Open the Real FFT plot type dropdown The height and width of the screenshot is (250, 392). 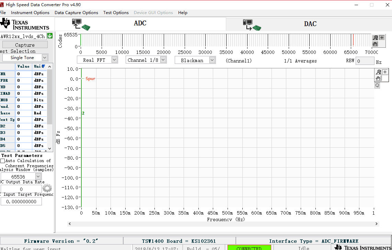(115, 60)
